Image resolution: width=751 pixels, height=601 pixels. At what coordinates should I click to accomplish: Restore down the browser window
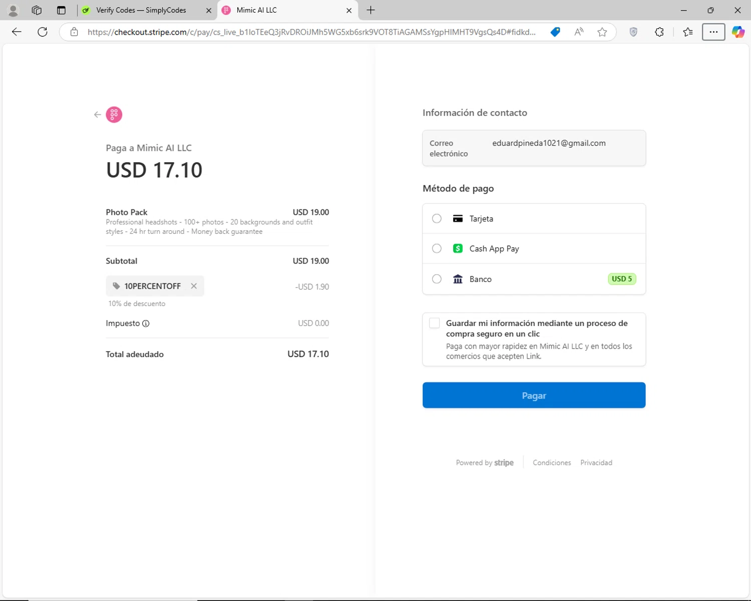point(710,10)
